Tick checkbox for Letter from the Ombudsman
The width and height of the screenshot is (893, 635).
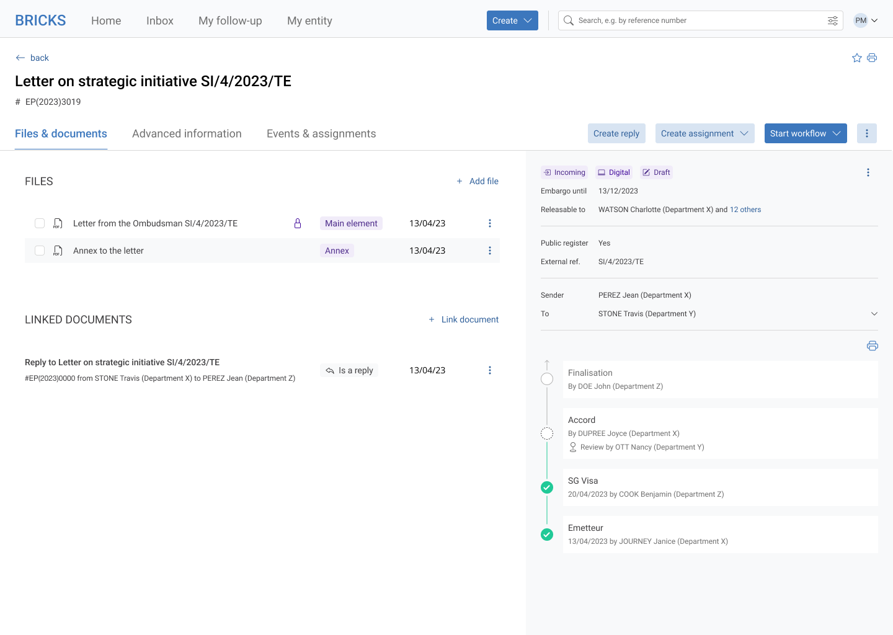click(40, 223)
